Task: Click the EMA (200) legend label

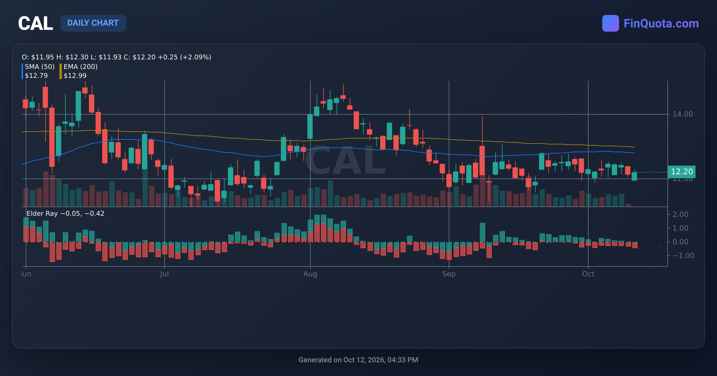Action: click(81, 67)
